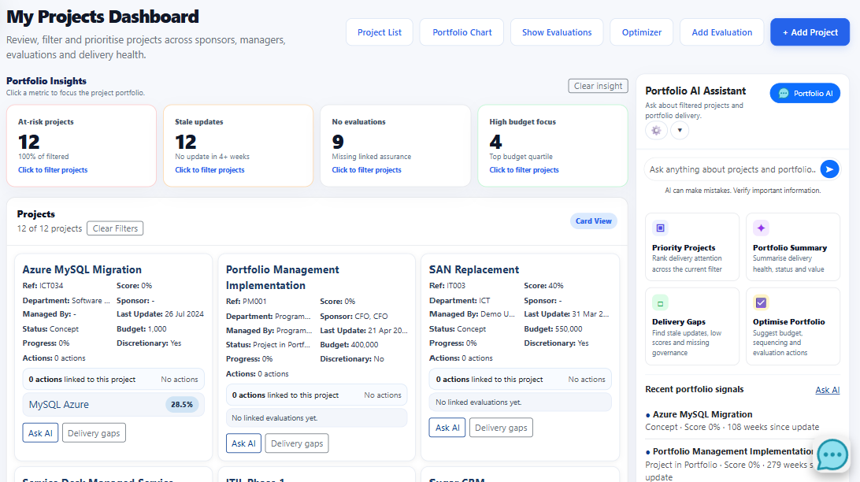Click the Last Update: 26 Jul 2024 value
Viewport: 860px width, 482px height.
click(160, 314)
